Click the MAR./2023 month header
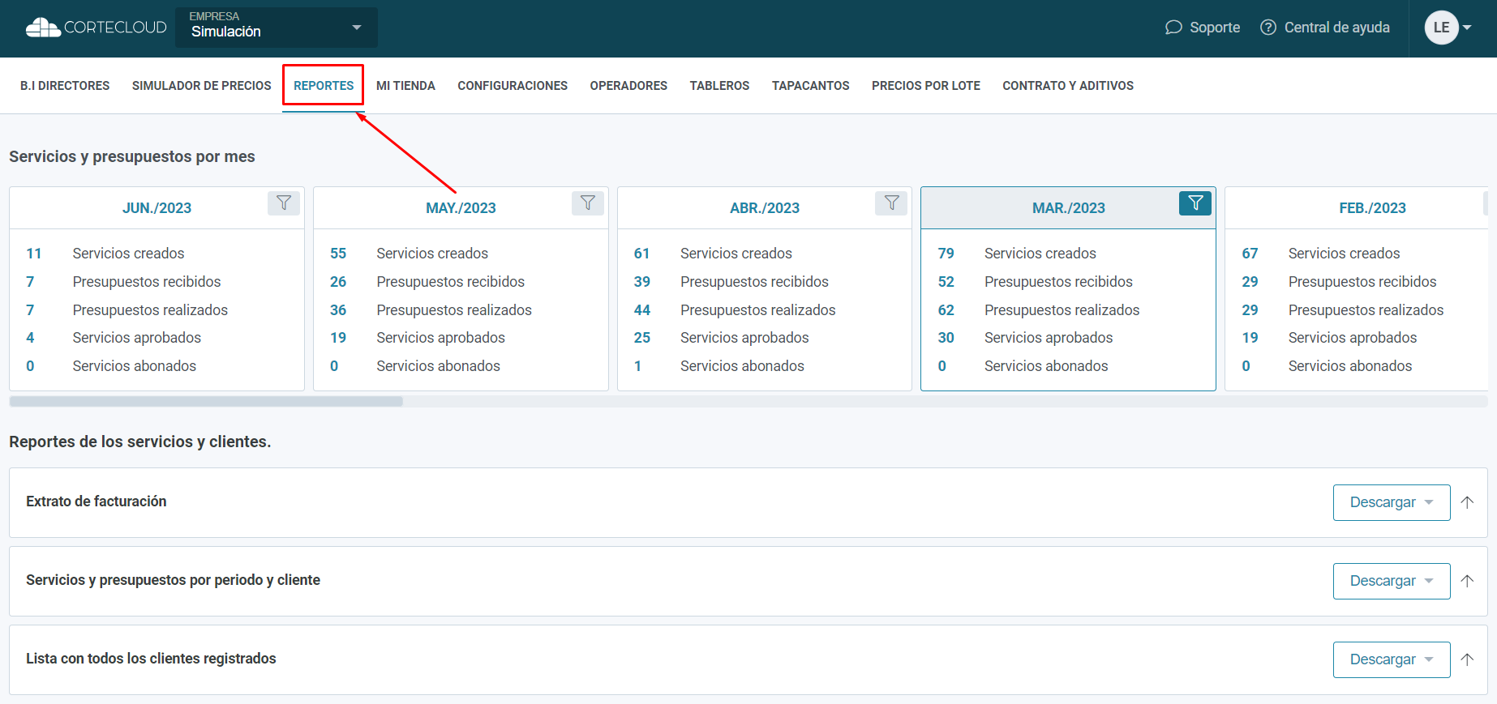The height and width of the screenshot is (704, 1497). pos(1069,208)
